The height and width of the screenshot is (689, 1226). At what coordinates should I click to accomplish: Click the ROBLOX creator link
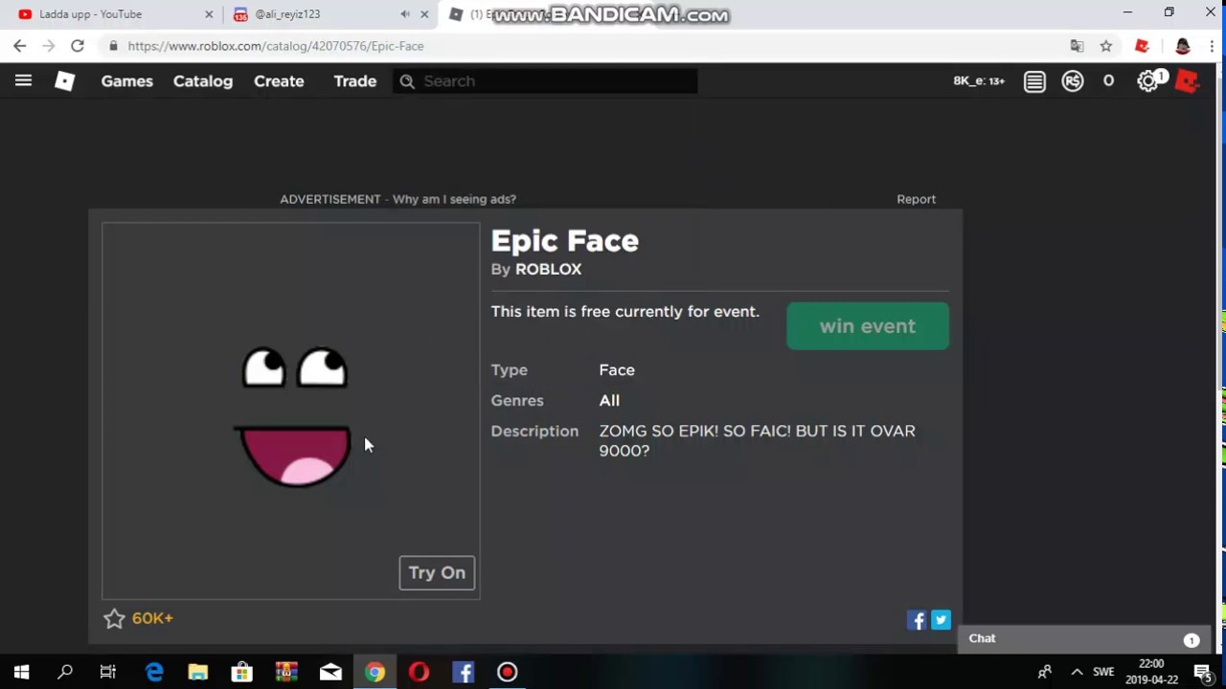548,270
